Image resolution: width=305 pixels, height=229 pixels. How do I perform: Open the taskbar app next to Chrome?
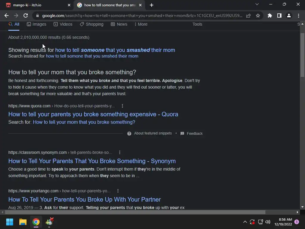pos(49,222)
